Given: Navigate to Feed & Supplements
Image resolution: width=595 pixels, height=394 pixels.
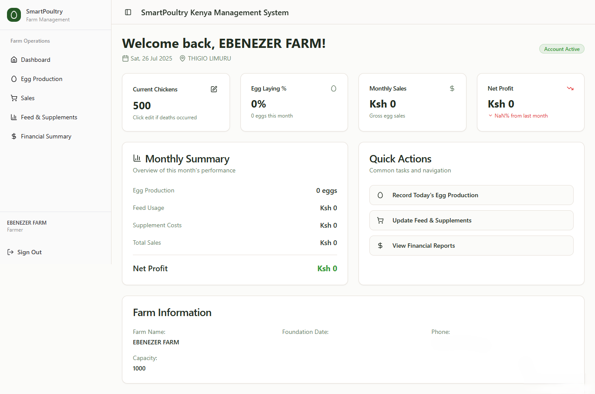Looking at the screenshot, I should (49, 117).
